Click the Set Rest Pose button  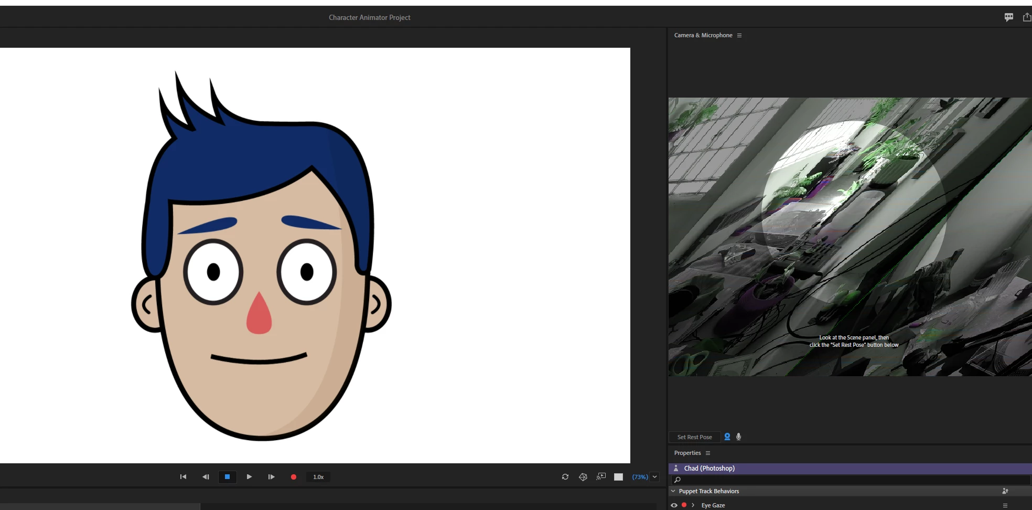point(694,437)
